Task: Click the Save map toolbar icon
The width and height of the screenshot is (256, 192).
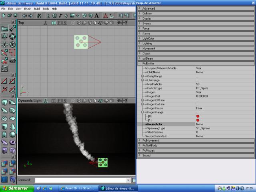Action: point(15,16)
